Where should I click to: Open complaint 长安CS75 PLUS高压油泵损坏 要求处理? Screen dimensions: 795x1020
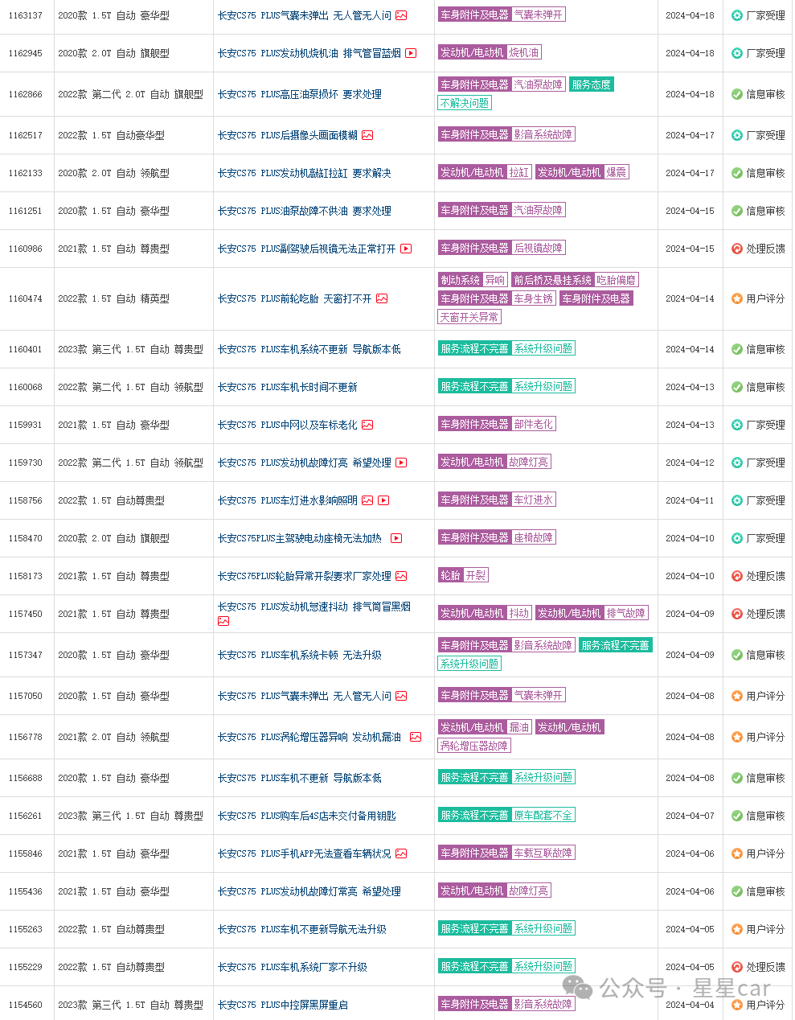click(299, 94)
